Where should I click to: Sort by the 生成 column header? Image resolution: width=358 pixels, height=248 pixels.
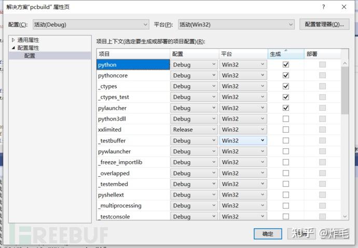pyautogui.click(x=286, y=54)
